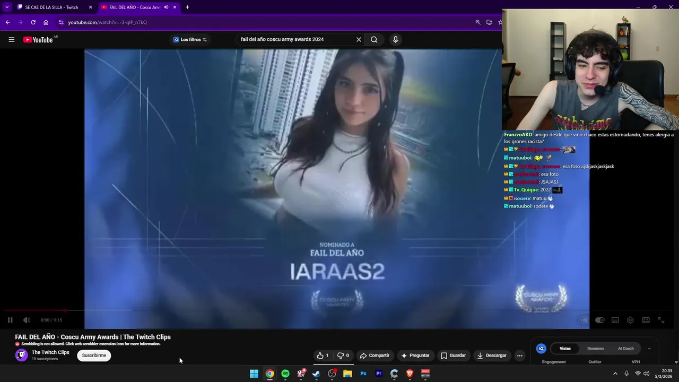The height and width of the screenshot is (382, 679).
Task: Open Voicemeeter from the taskbar
Action: point(425,374)
